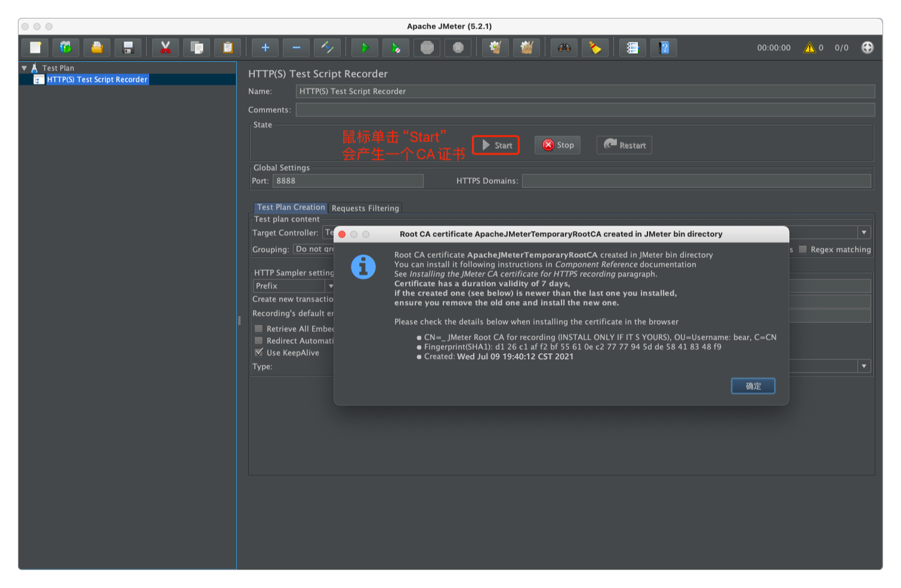Switch to Test Plan Creation tab

pos(291,208)
